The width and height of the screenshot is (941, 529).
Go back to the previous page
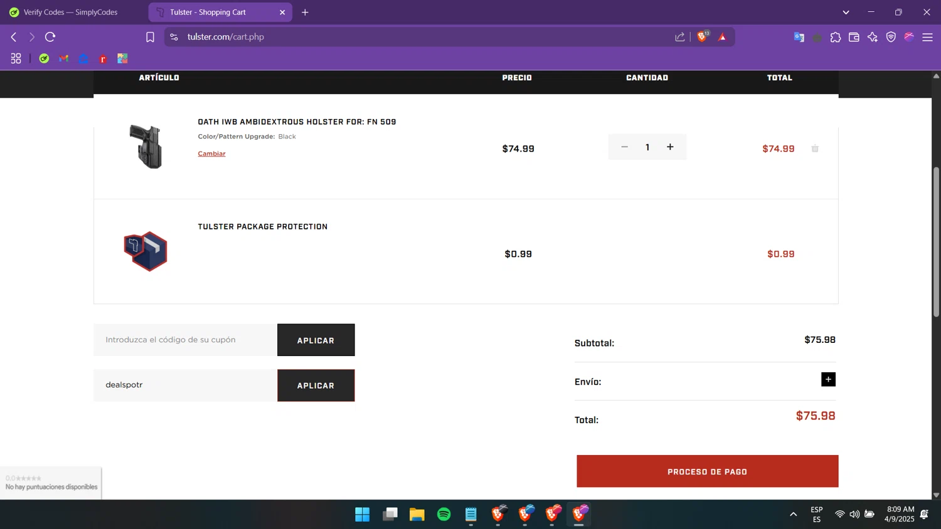point(14,37)
